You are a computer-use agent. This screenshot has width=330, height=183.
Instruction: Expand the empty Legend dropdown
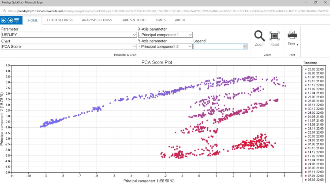(x=245, y=47)
